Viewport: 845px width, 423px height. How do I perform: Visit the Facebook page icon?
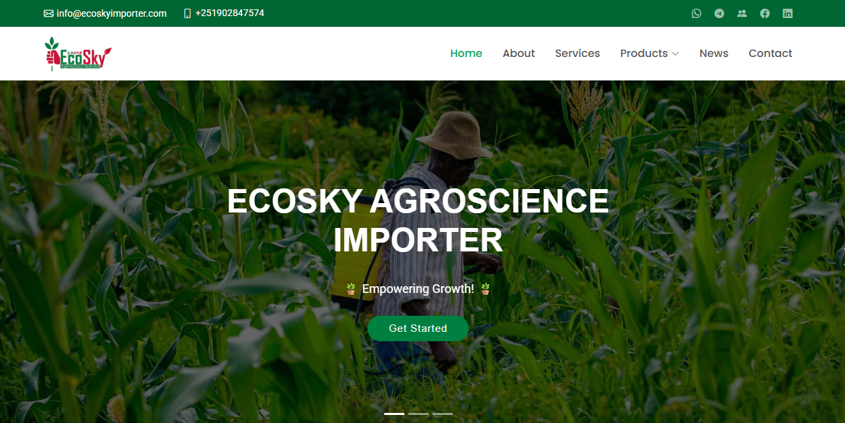coord(765,13)
